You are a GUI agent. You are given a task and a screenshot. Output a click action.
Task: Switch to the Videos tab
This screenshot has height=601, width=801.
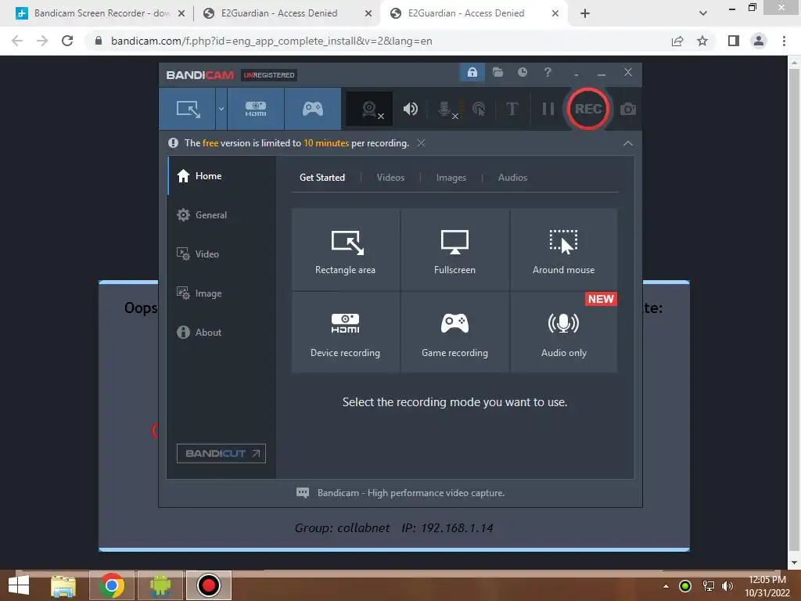tap(390, 178)
